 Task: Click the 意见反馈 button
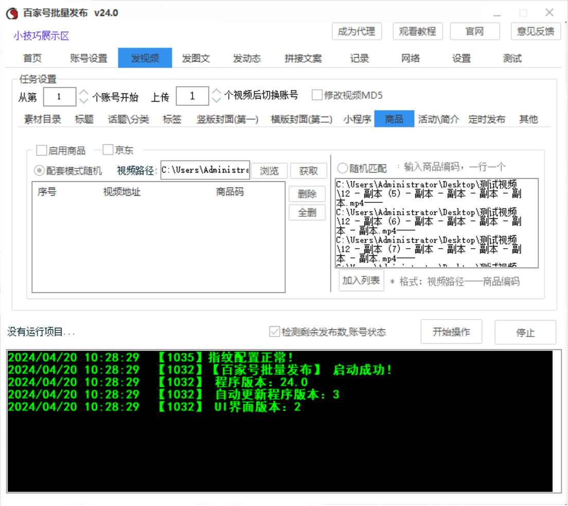[x=536, y=31]
